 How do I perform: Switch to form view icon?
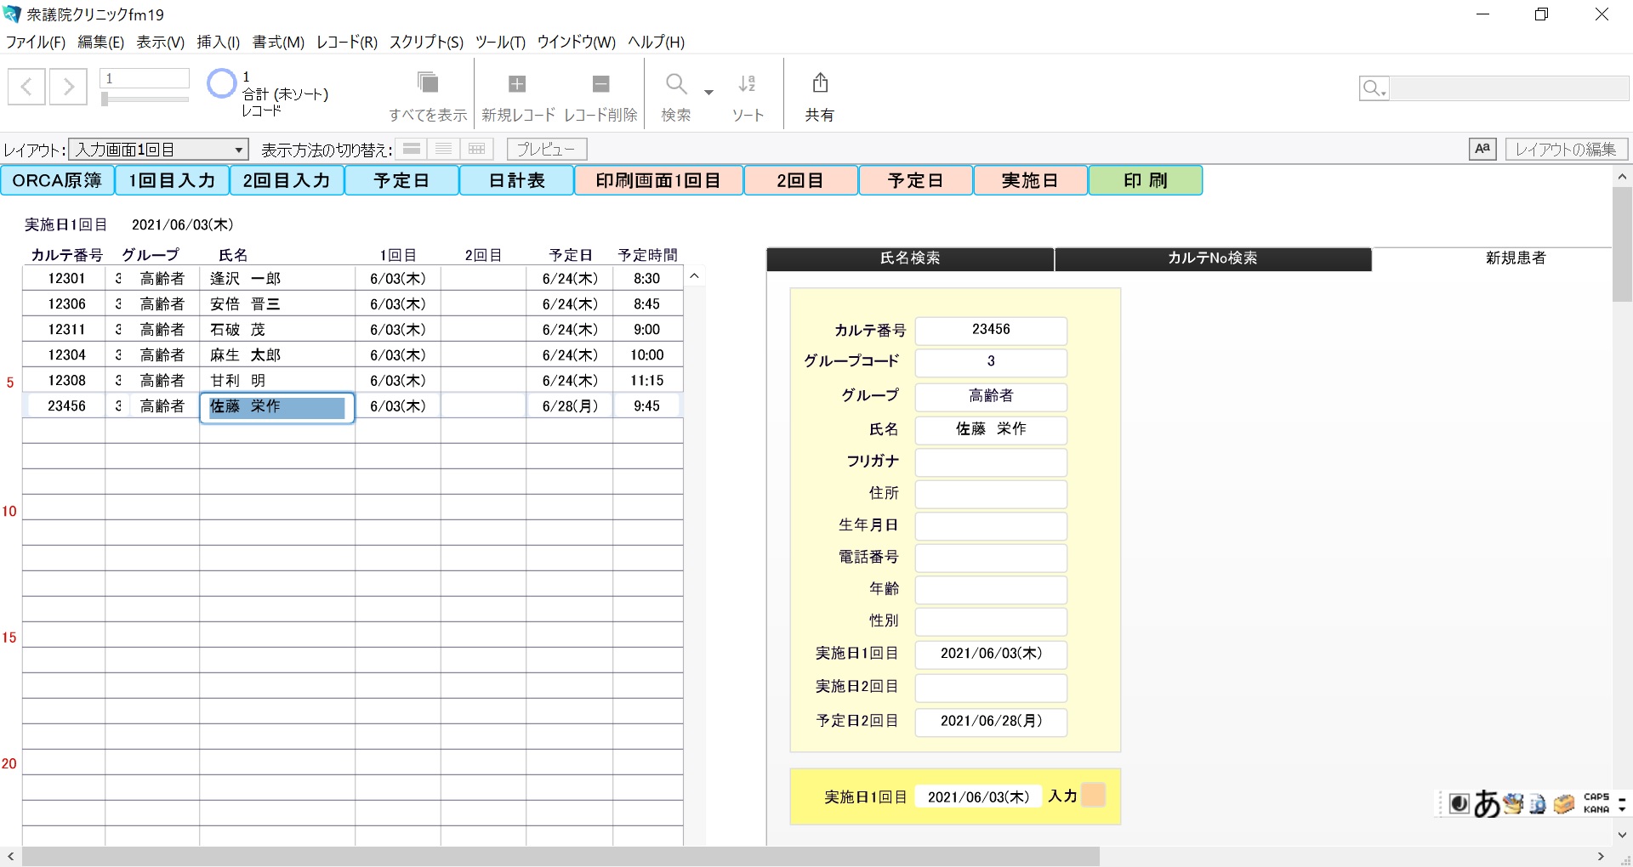(x=412, y=150)
